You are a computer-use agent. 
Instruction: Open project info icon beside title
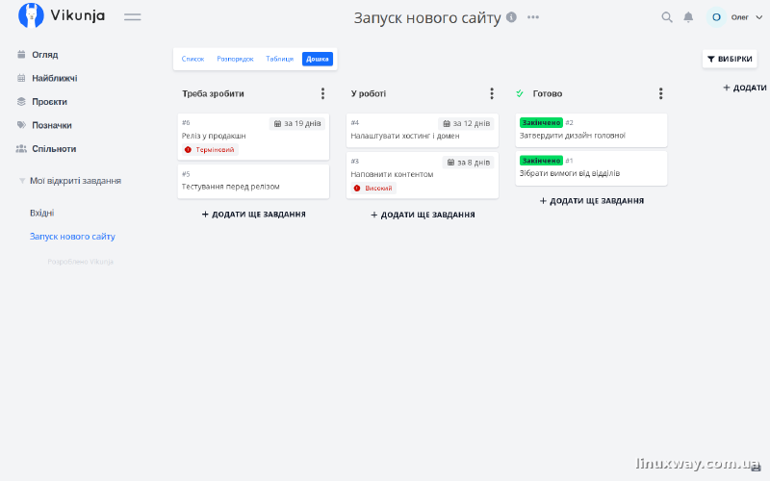click(511, 17)
